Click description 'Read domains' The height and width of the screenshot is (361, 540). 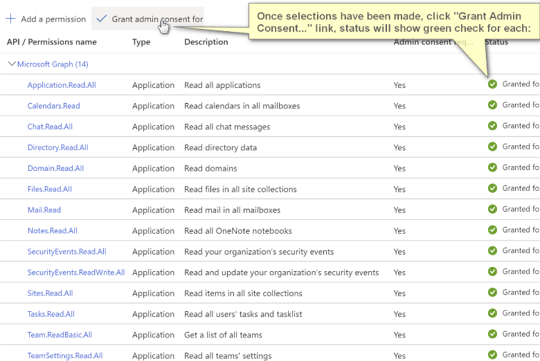click(210, 168)
